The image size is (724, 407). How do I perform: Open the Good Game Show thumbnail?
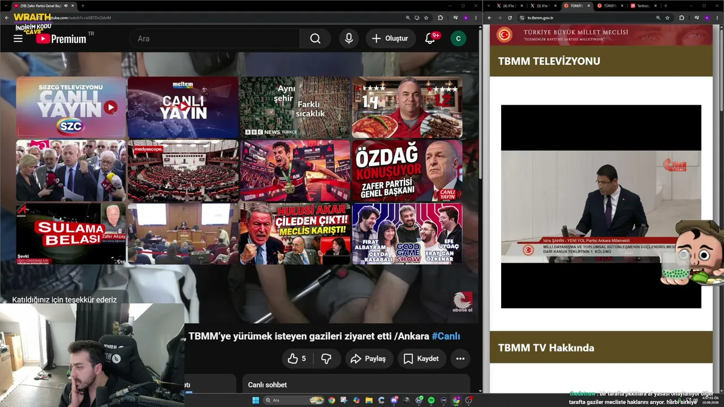click(407, 234)
